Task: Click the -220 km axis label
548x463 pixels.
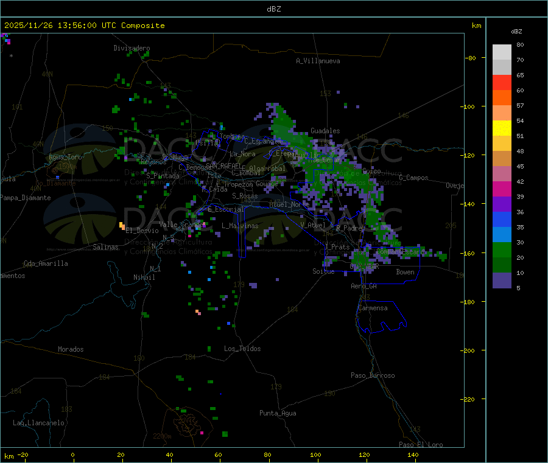Action: pyautogui.click(x=469, y=400)
